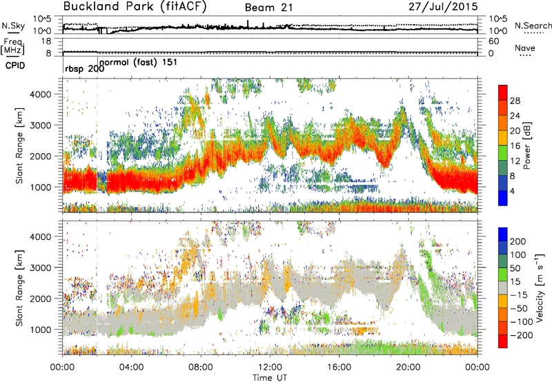This screenshot has height=382, width=552.
Task: Click the "3000" tick on power panel
Action: pyautogui.click(x=40, y=125)
